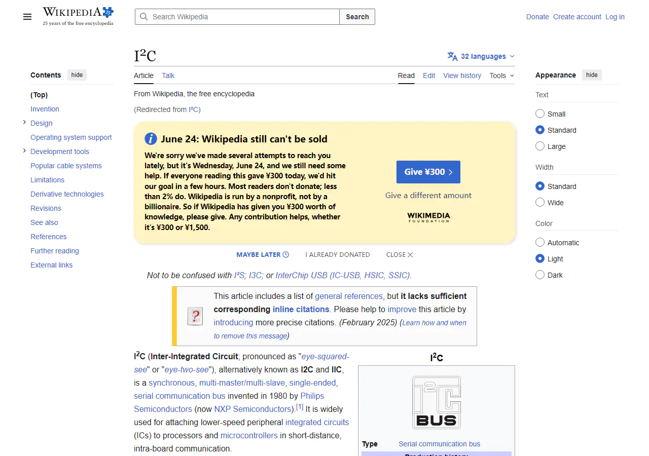This screenshot has width=649, height=456.
Task: Click I ALREADY DONATED
Action: (338, 255)
